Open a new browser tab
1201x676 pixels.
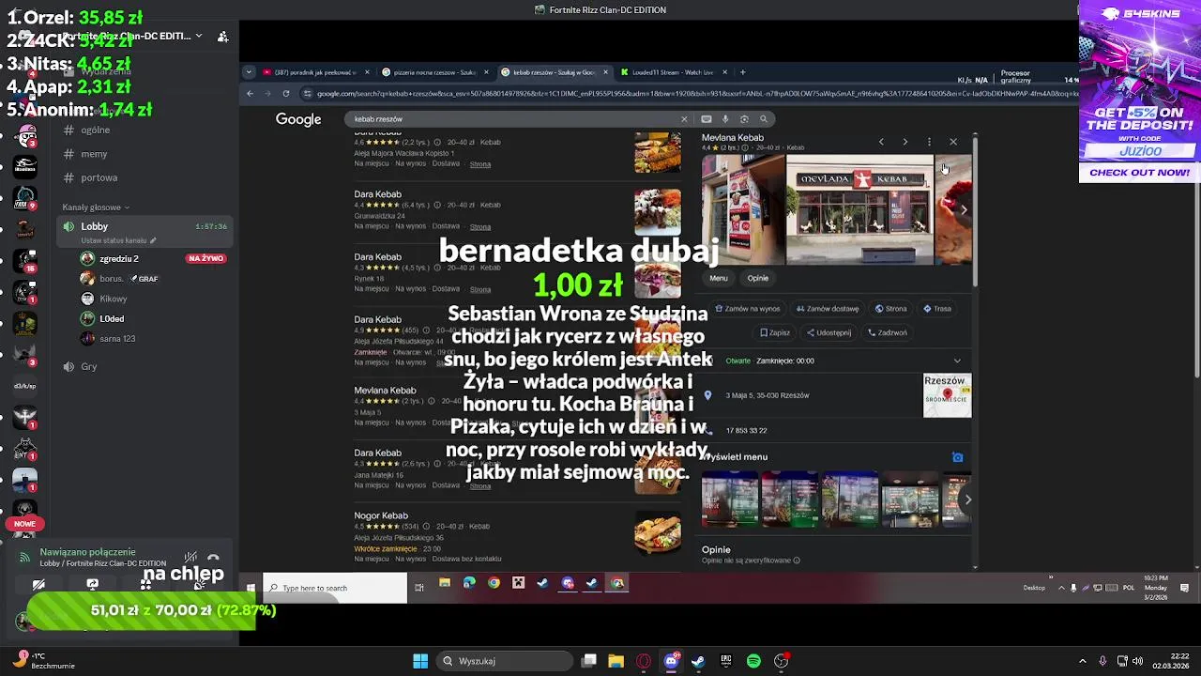pos(742,72)
